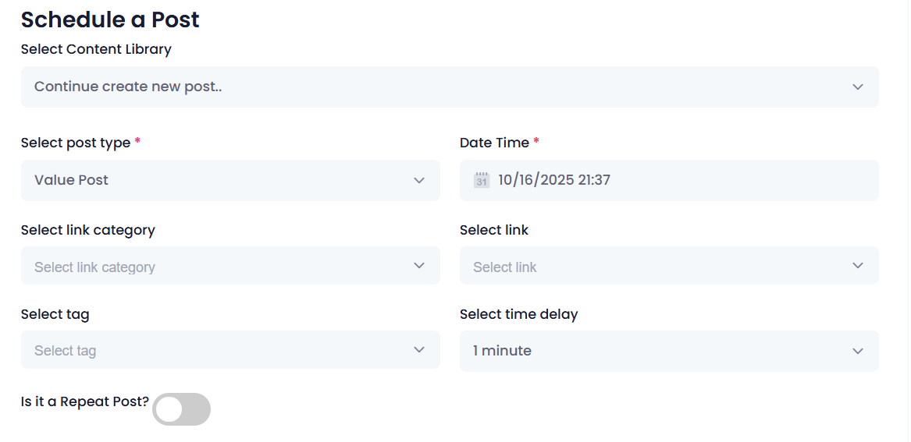This screenshot has height=442, width=911.
Task: Click the "Select time delay" field label
Action: click(x=518, y=314)
